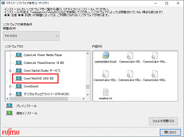Select CyberLink PowerDirector 16 BD icon
Image resolution: width=184 pixels, height=137 pixels.
[19, 63]
